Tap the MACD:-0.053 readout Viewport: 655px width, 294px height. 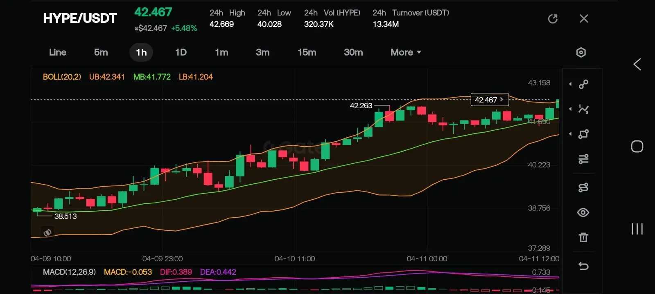[x=128, y=272]
